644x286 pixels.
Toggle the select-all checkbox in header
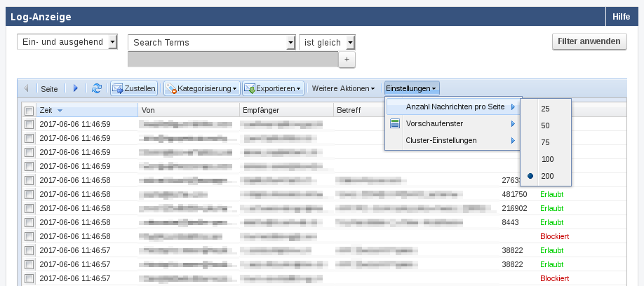(29, 111)
